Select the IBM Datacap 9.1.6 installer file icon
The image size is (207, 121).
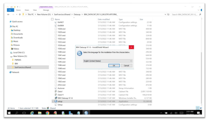(x=56, y=98)
